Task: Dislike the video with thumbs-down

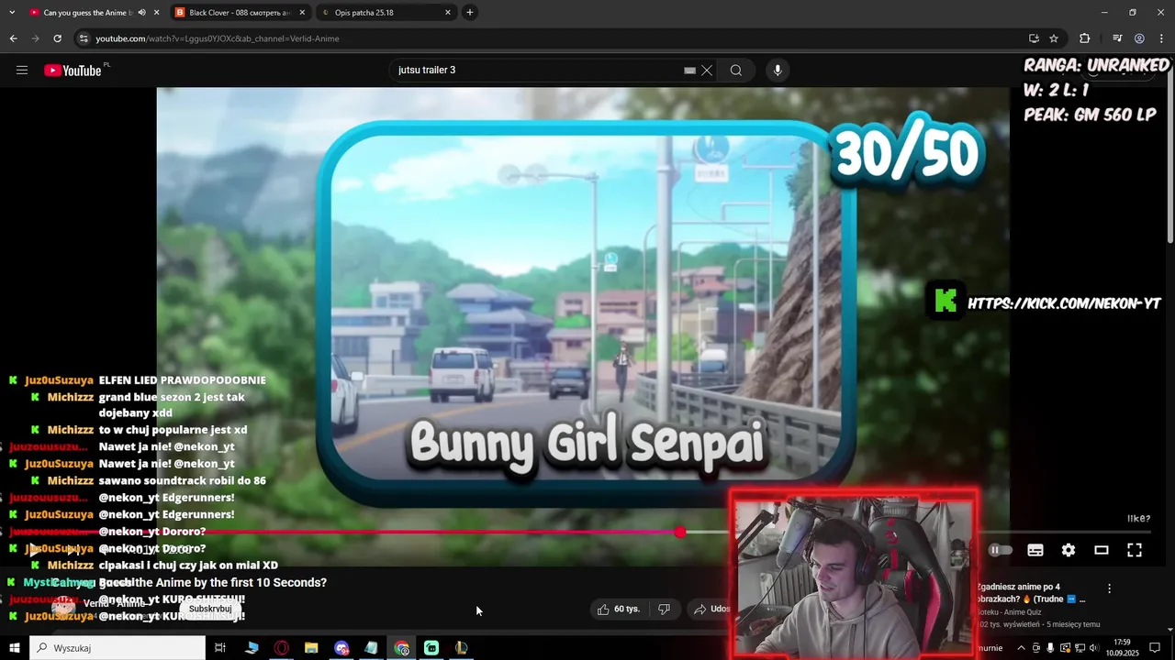Action: (664, 609)
